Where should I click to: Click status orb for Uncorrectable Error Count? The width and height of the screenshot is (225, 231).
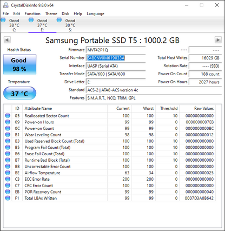8,166
